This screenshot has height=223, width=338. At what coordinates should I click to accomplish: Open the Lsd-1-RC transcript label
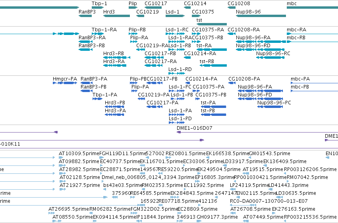177,29
